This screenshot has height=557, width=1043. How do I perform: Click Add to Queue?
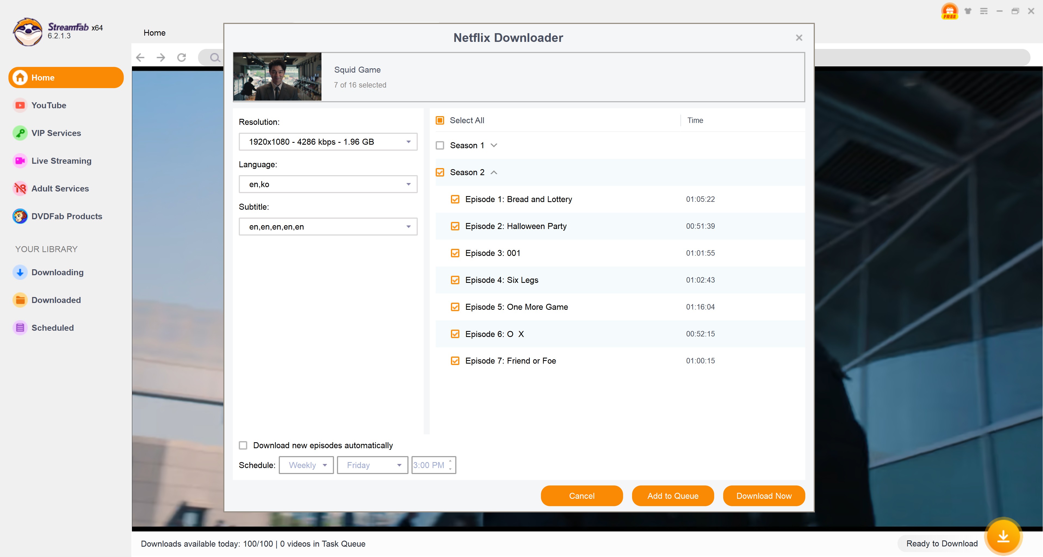(x=673, y=496)
